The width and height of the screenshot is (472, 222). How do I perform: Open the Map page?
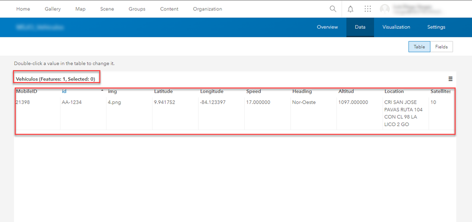(80, 9)
